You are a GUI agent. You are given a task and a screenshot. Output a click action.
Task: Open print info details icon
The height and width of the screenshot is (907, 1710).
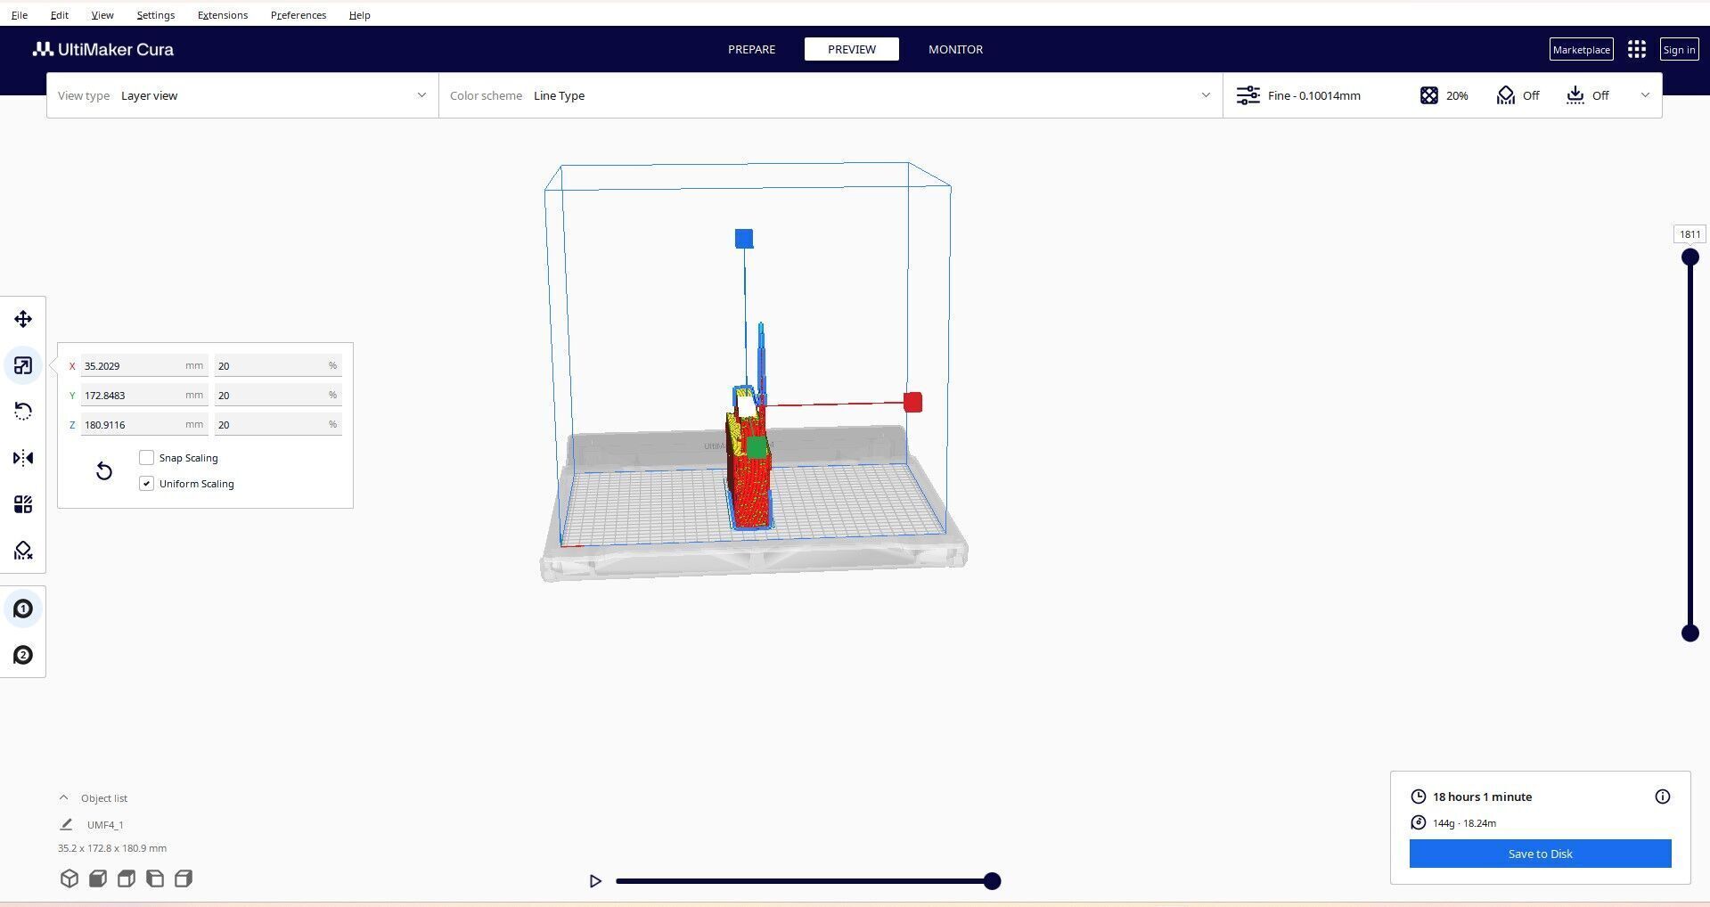coord(1663,797)
